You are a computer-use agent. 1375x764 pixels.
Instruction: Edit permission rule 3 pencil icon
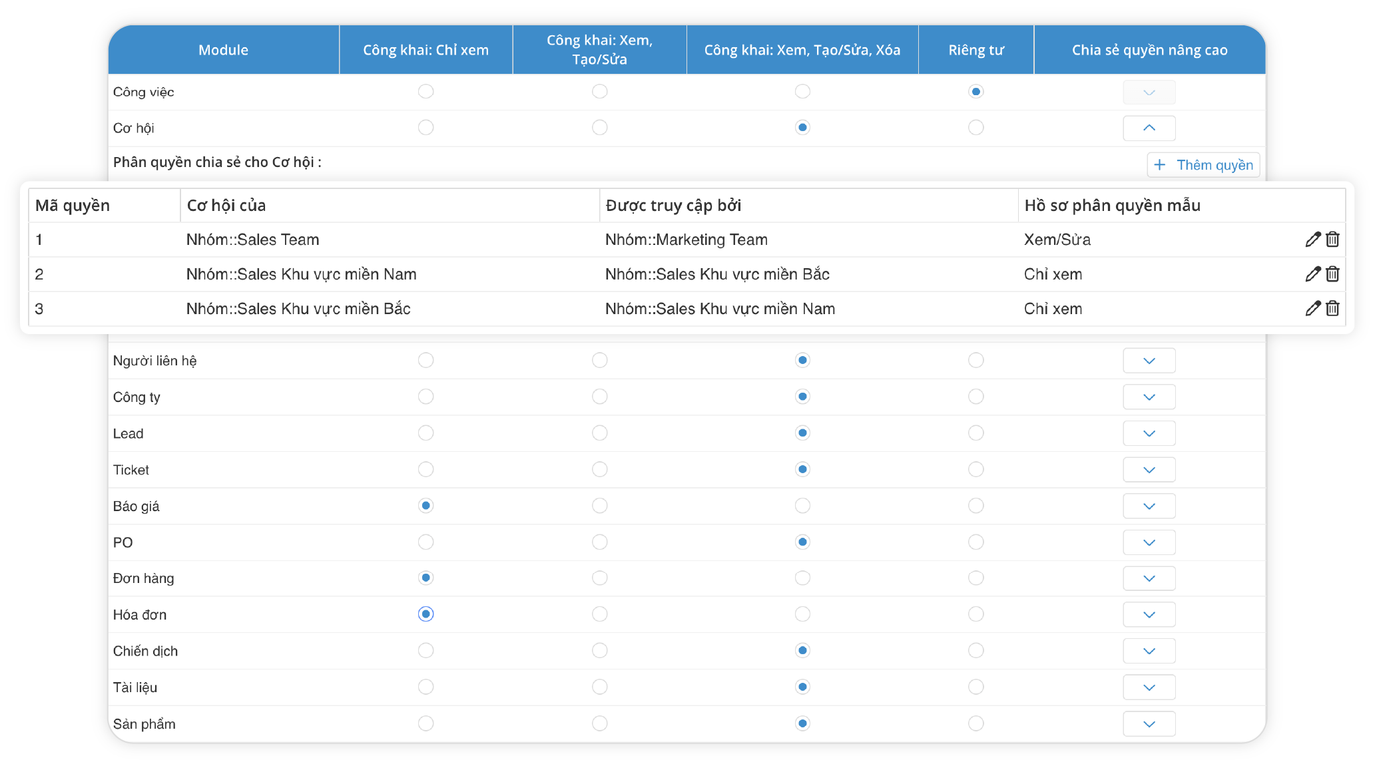[x=1312, y=309]
